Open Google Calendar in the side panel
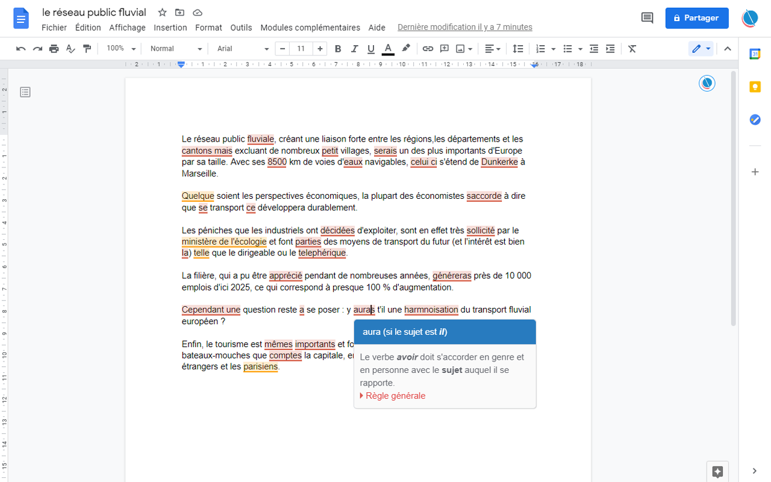The image size is (771, 482). [x=755, y=54]
